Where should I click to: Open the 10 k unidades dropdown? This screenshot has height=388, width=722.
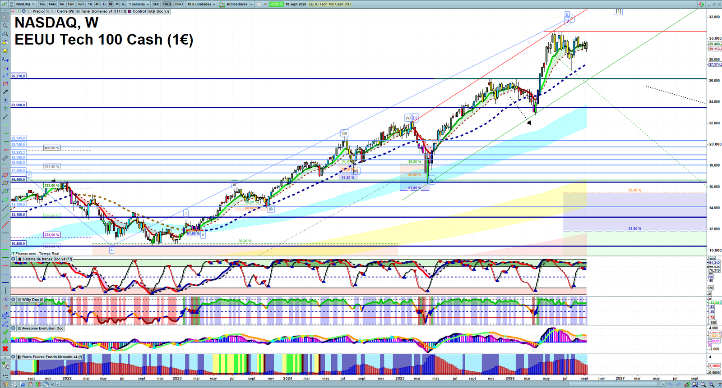pyautogui.click(x=201, y=4)
